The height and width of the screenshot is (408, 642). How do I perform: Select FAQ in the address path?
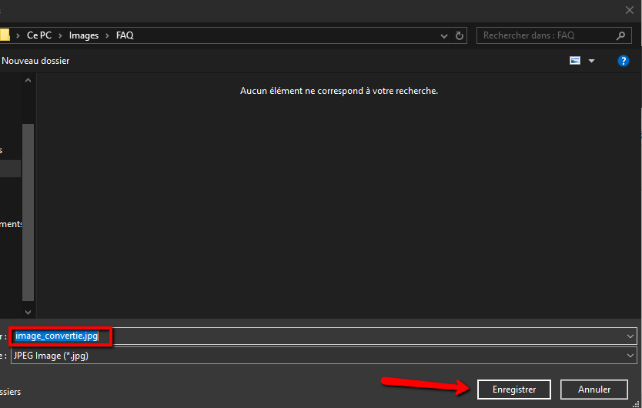coord(125,35)
